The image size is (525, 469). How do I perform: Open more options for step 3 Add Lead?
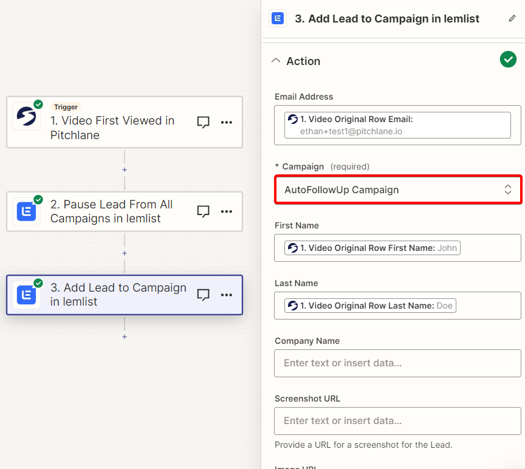click(x=227, y=295)
